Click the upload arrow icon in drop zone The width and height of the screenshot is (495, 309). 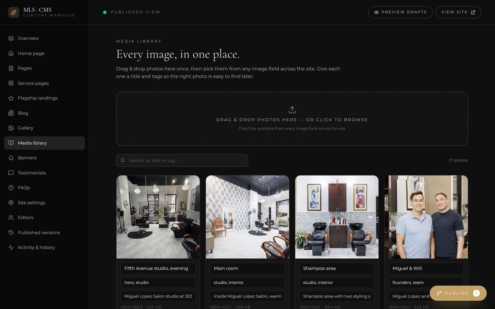292,110
